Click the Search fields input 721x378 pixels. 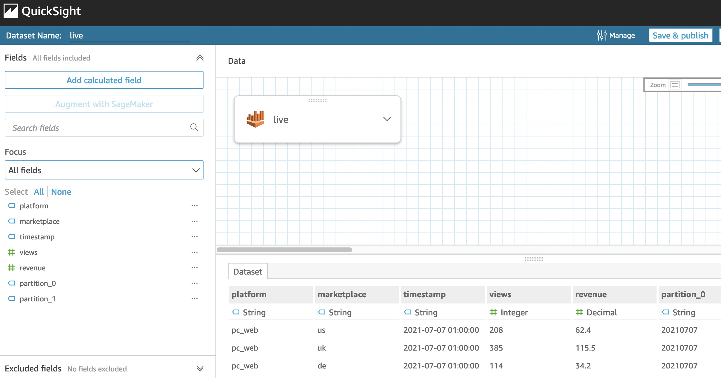pos(104,128)
